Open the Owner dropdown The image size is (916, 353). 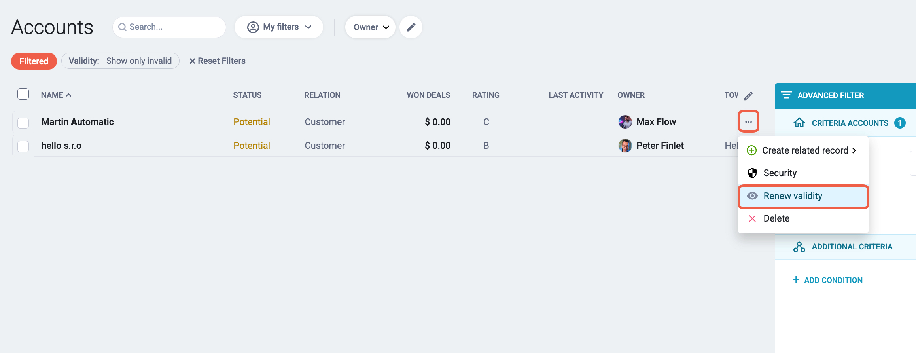(x=370, y=27)
